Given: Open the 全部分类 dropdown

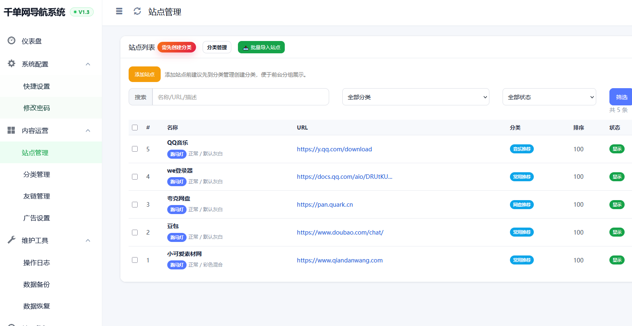Looking at the screenshot, I should 416,97.
